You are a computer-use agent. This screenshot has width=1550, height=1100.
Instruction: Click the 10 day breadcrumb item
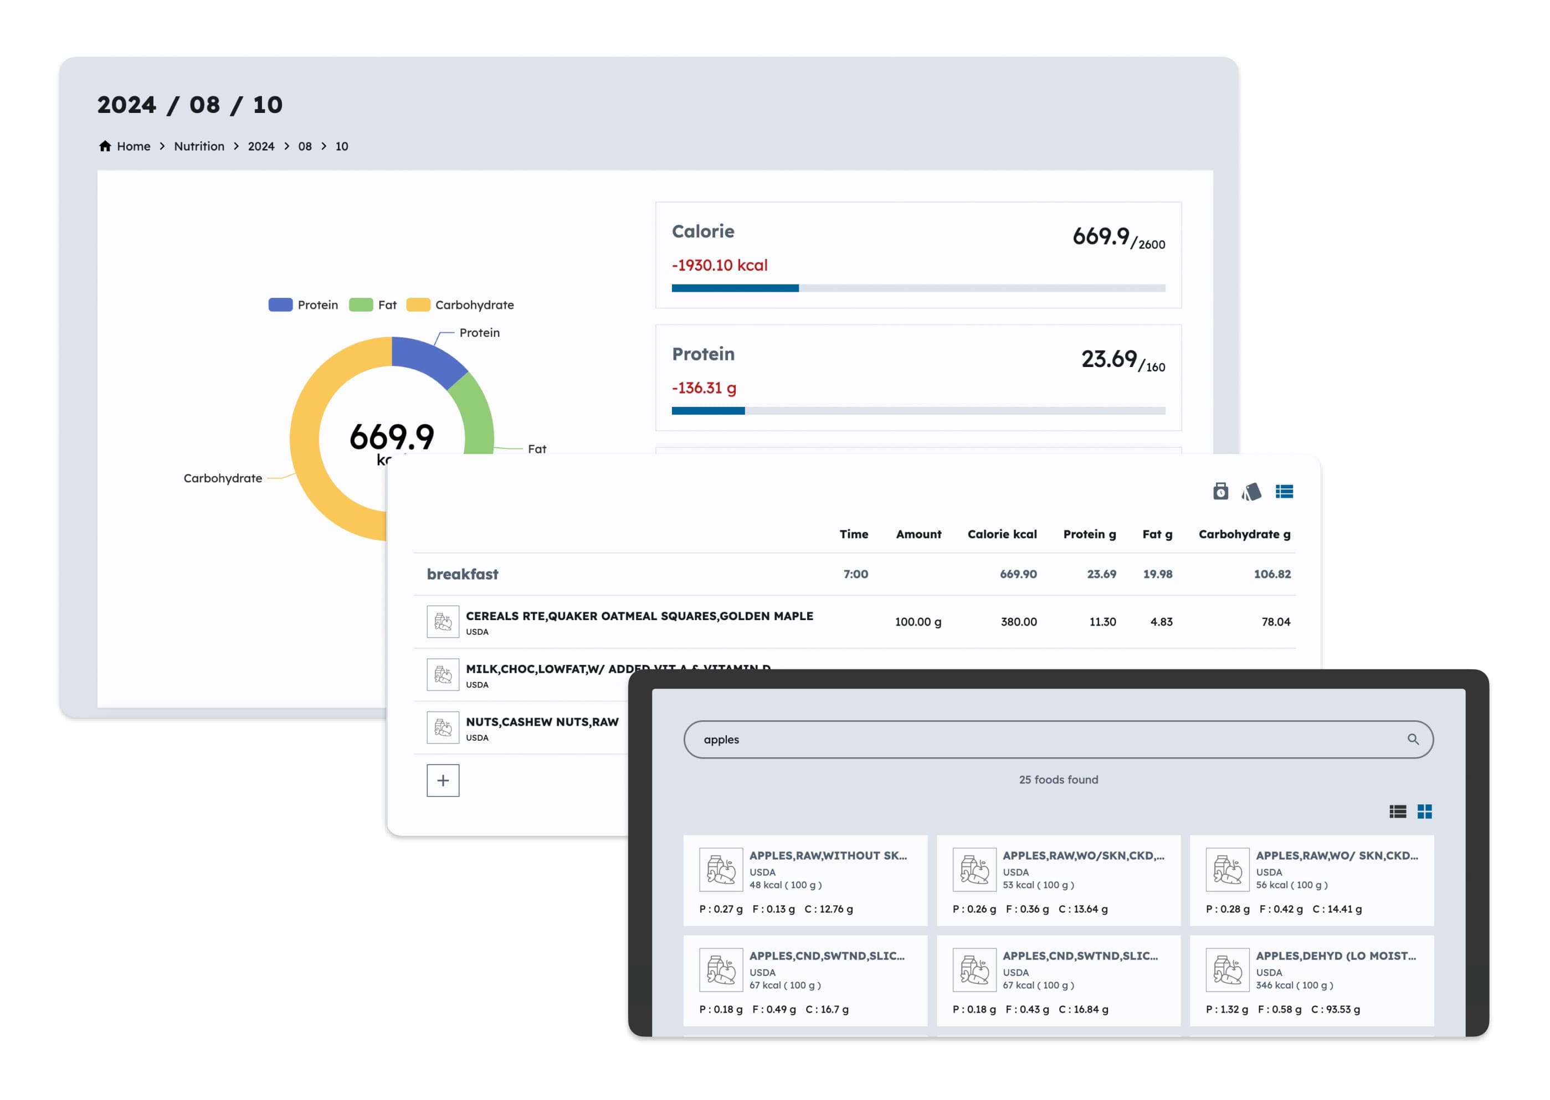342,146
